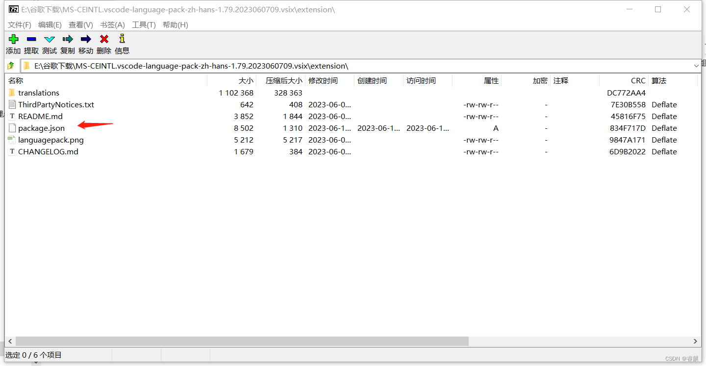Click the size value 8 502

(244, 128)
